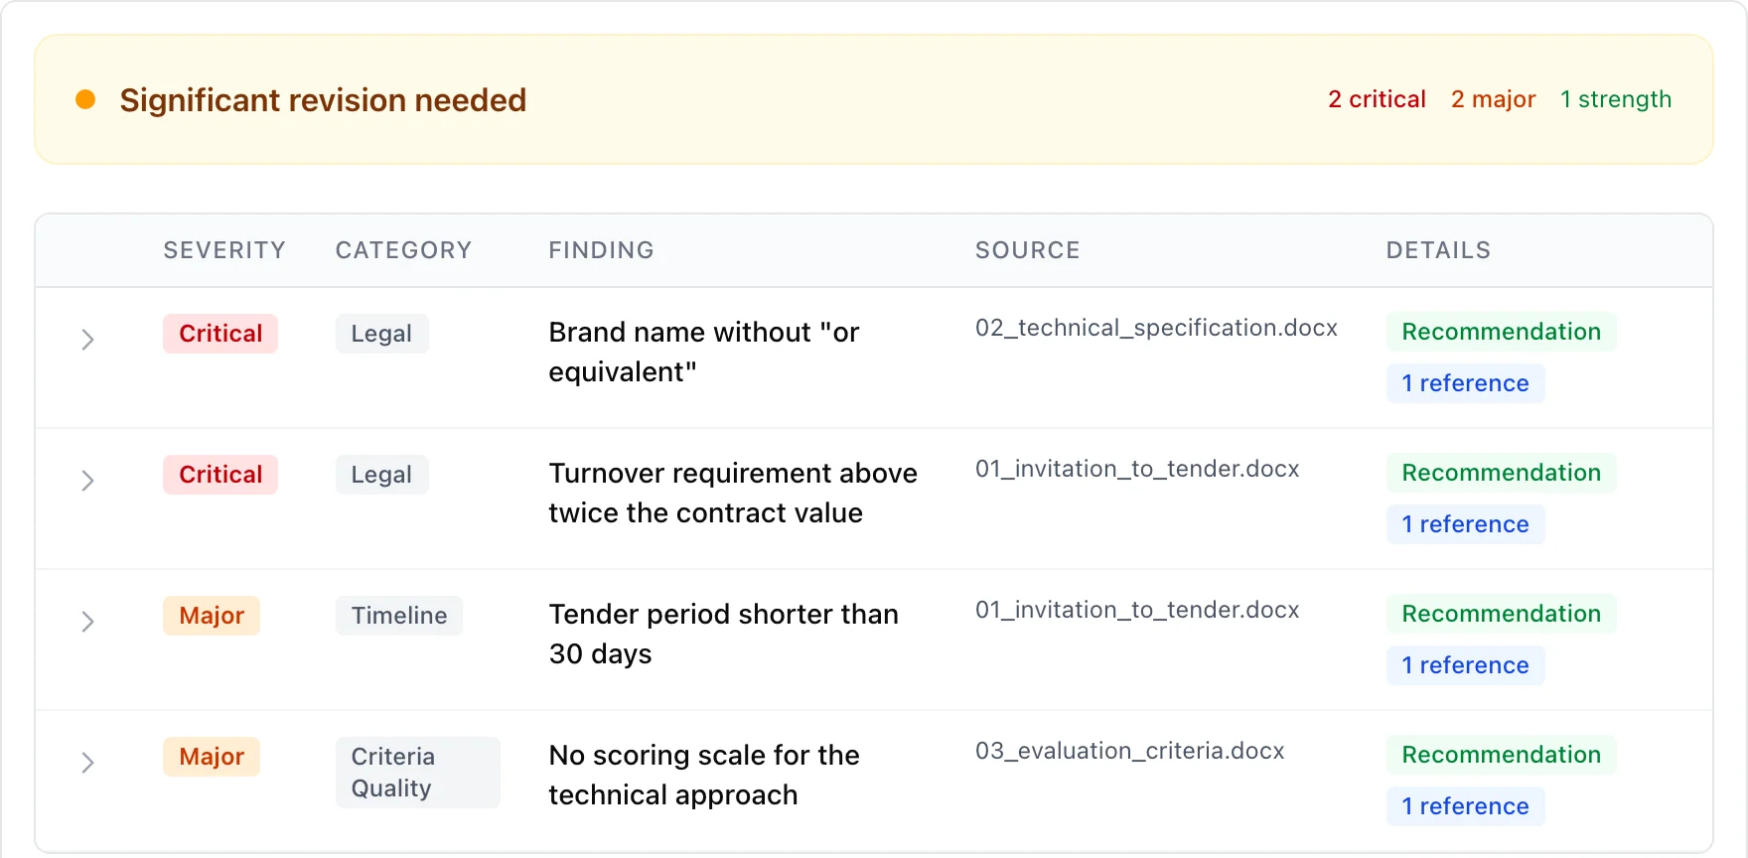Click the CATEGORY column header
Image resolution: width=1748 pixels, height=858 pixels.
pos(403,250)
